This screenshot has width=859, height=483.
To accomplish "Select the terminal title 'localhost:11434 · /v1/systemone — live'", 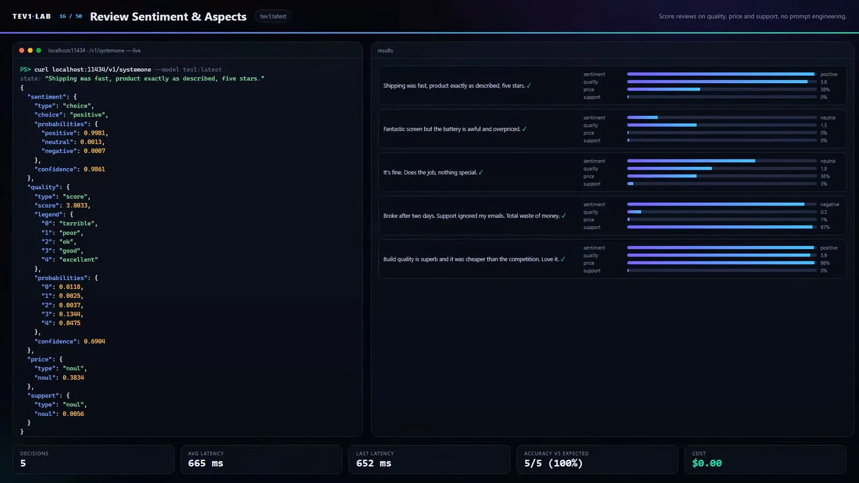I will (94, 50).
